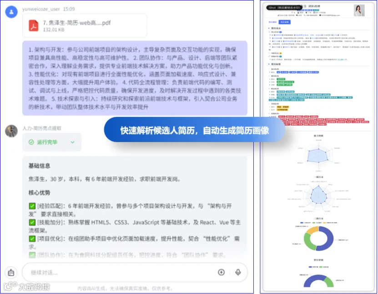Select the inactive tab left of blue tab
The height and width of the screenshot is (294, 378).
[272, 22]
